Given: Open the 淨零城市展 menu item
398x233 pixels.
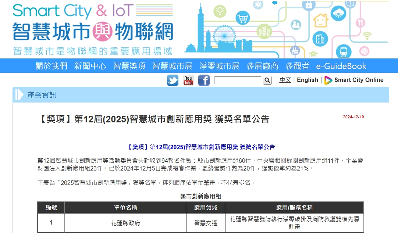Looking at the screenshot, I should 219,66.
